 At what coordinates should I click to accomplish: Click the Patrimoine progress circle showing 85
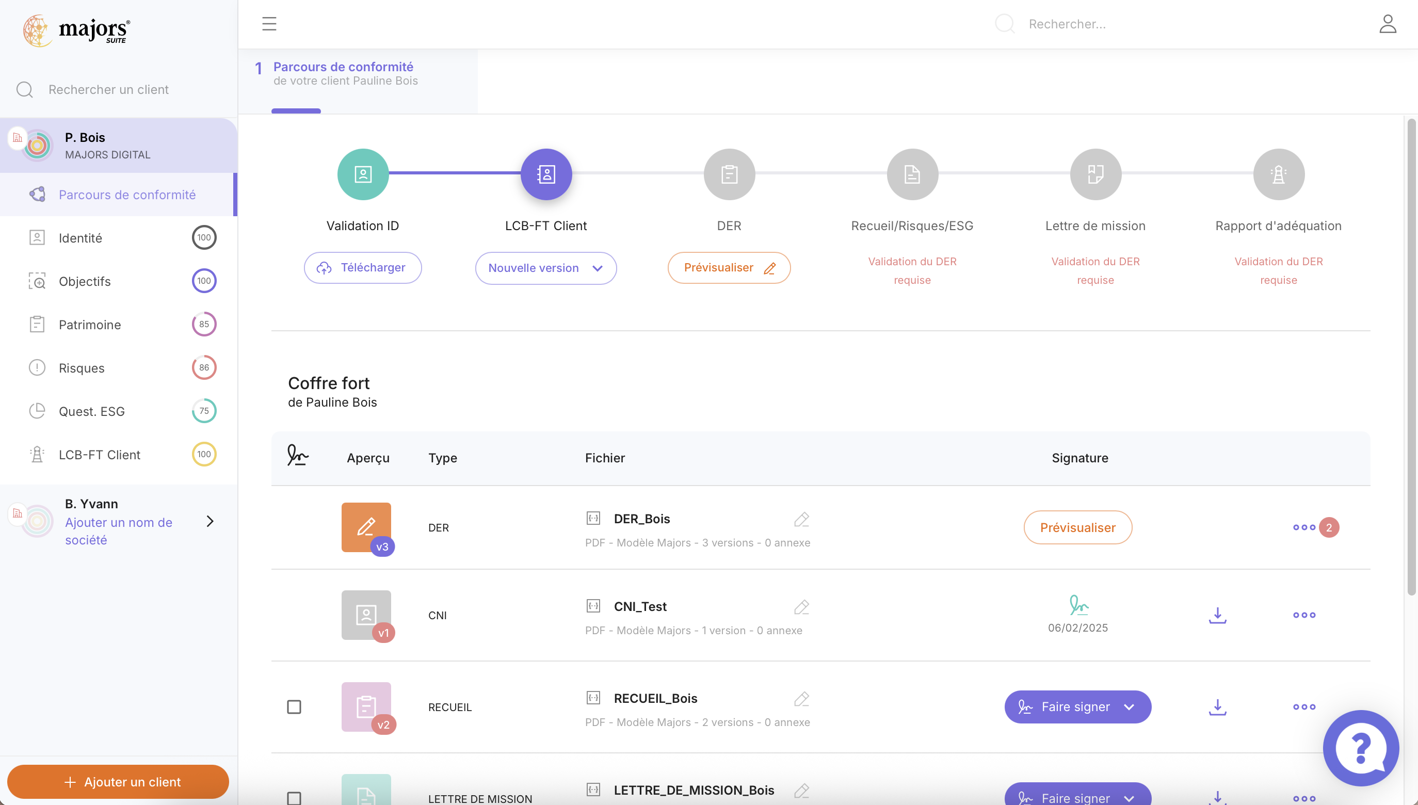coord(204,324)
